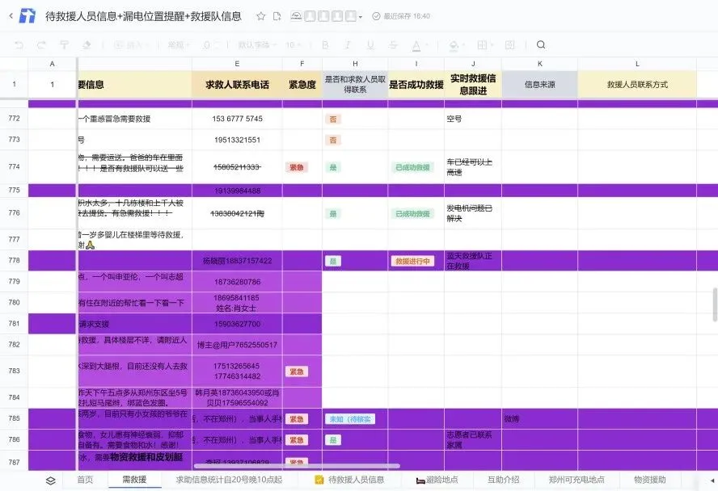Open the 郑州可充电地点 sheet tab

click(x=577, y=480)
